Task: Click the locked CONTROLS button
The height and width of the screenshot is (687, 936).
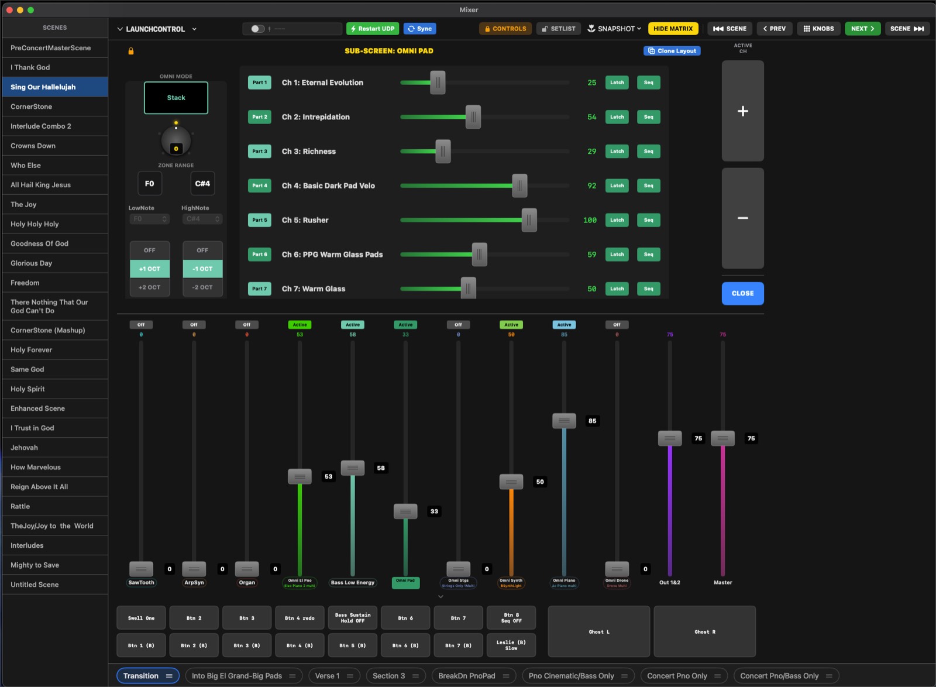Action: 505,29
